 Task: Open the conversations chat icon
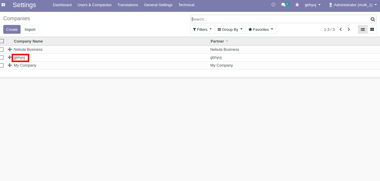[x=283, y=5]
